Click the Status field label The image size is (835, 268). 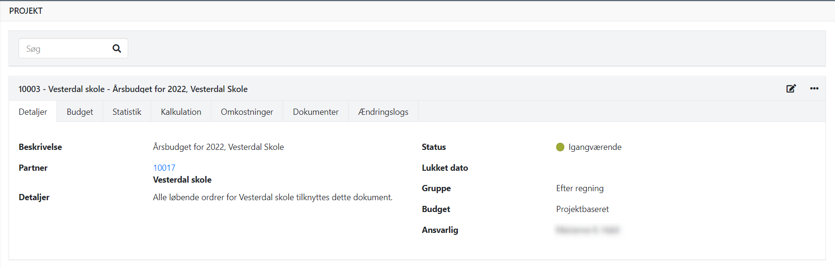pos(434,147)
